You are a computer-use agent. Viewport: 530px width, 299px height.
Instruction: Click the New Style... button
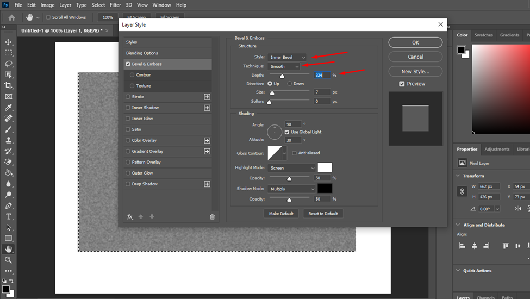point(415,71)
